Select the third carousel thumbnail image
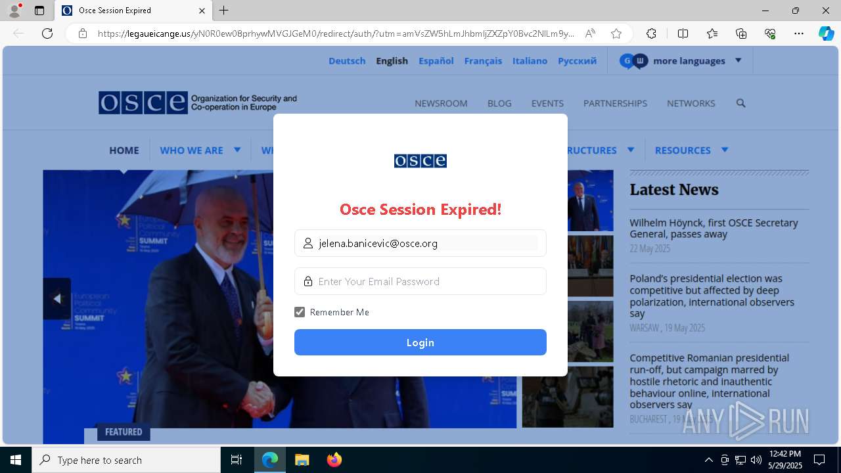 (568, 331)
